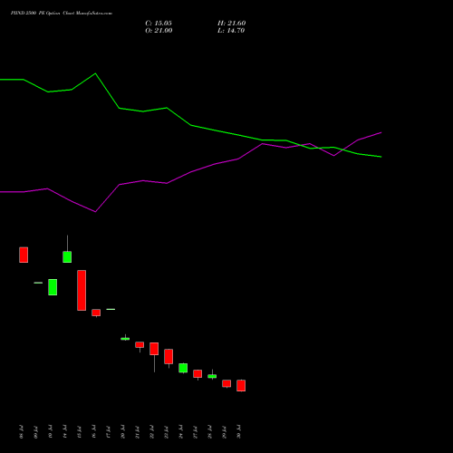Screen dimensions: 453x453
Task: Click the 08 Jul date label on the axis
Action: (21, 432)
